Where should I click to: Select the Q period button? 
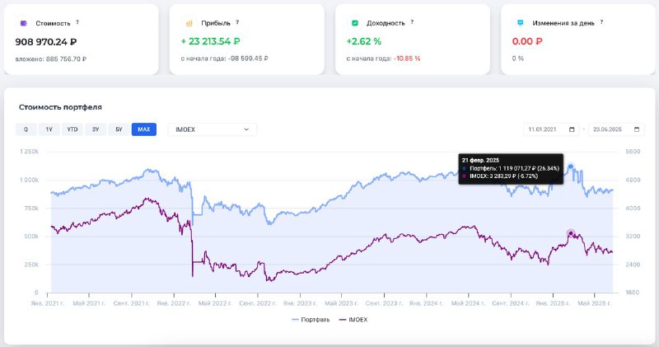click(x=26, y=129)
